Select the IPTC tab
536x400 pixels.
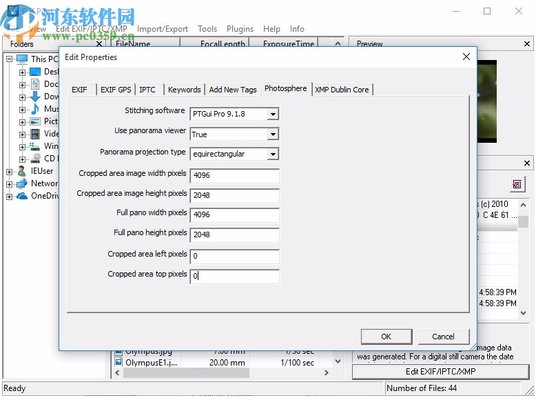pyautogui.click(x=147, y=90)
